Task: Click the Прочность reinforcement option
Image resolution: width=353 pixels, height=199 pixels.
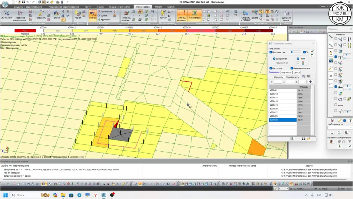Action: [105, 11]
